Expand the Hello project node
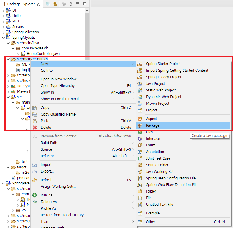Image resolution: width=233 pixels, height=228 pixels. 3,16
